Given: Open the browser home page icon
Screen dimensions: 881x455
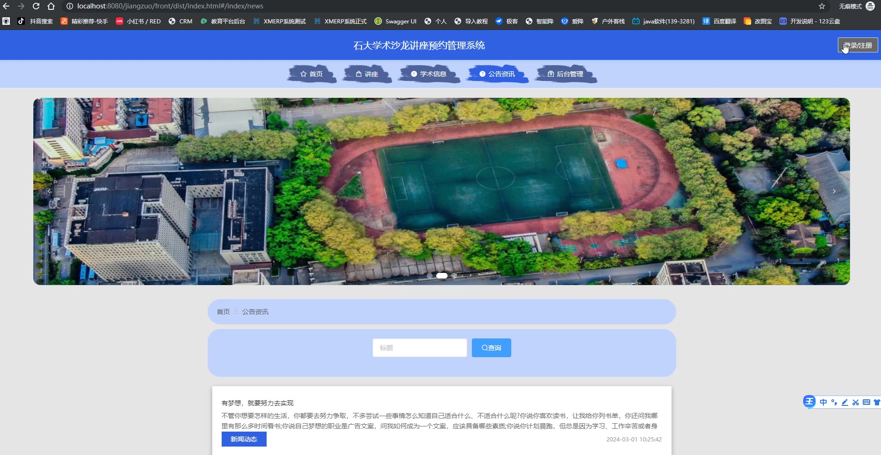Looking at the screenshot, I should point(51,6).
